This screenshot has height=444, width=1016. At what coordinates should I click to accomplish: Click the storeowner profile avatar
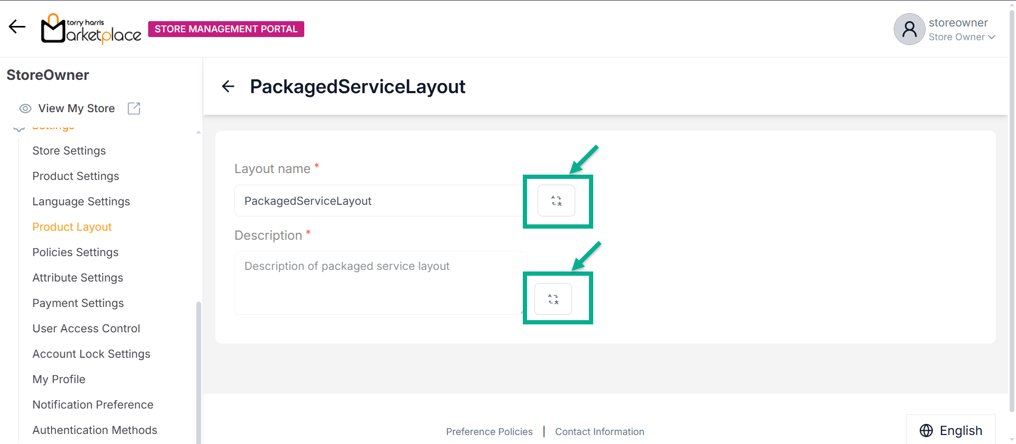pos(909,29)
